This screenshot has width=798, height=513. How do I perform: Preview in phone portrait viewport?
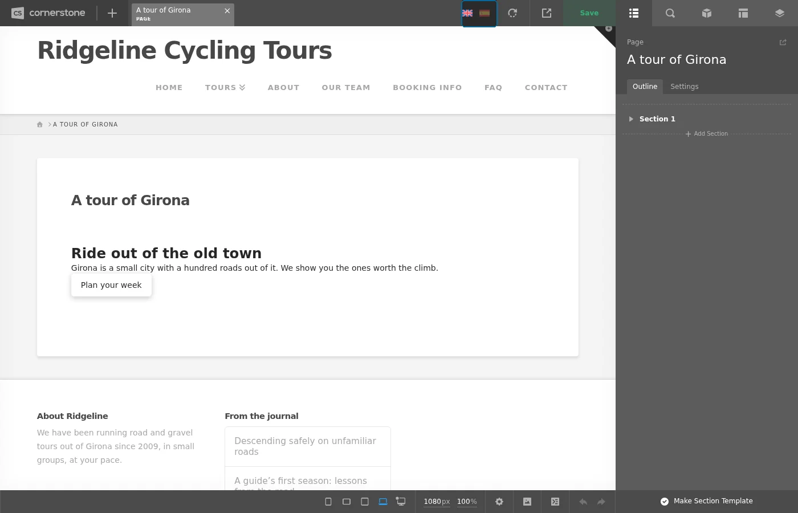click(x=328, y=502)
